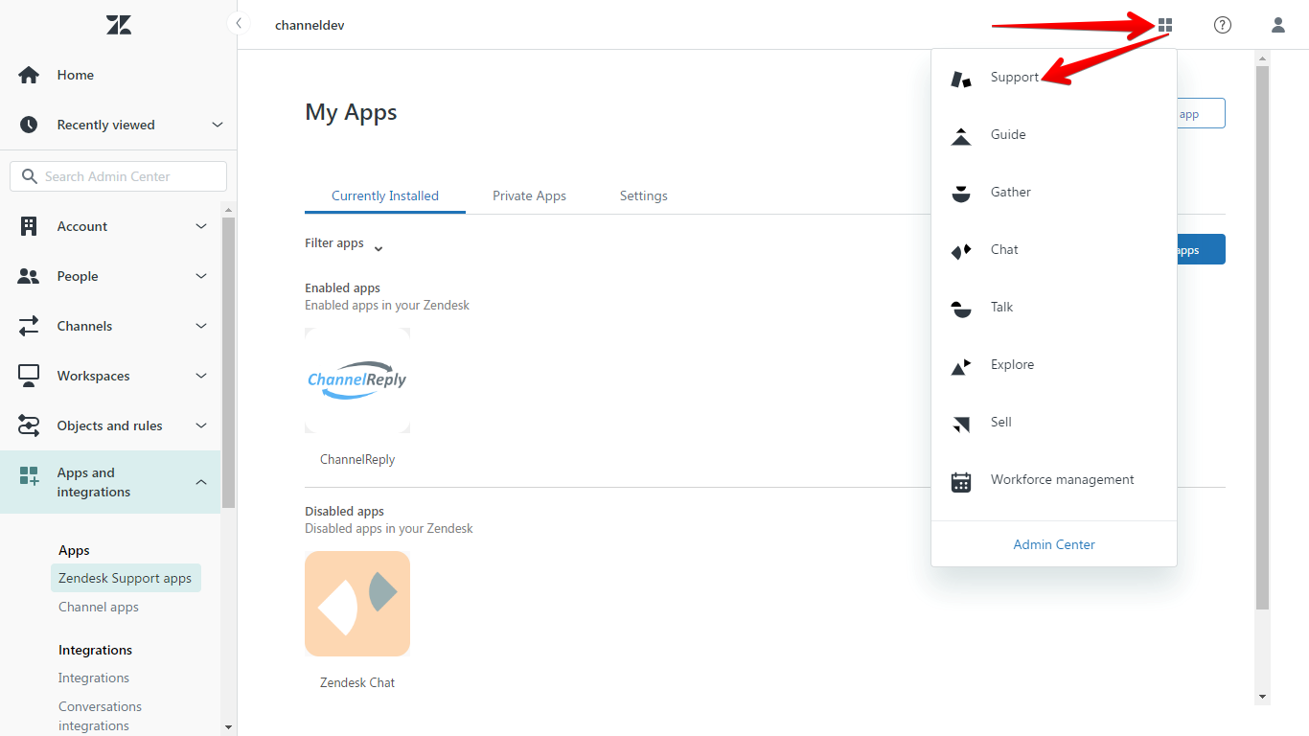Image resolution: width=1309 pixels, height=736 pixels.
Task: Select Gather in the products menu
Action: coord(1011,192)
